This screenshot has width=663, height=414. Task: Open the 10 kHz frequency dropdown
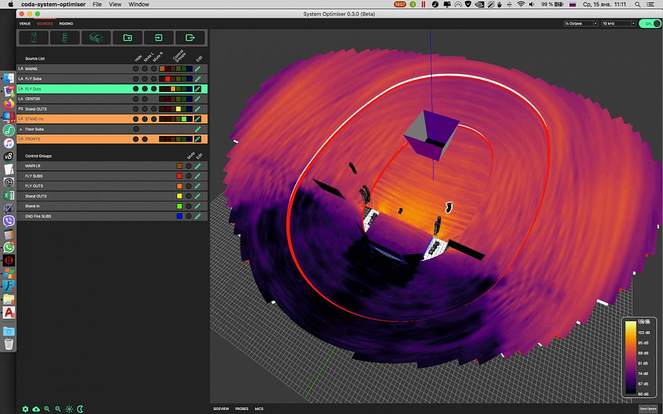pyautogui.click(x=617, y=24)
